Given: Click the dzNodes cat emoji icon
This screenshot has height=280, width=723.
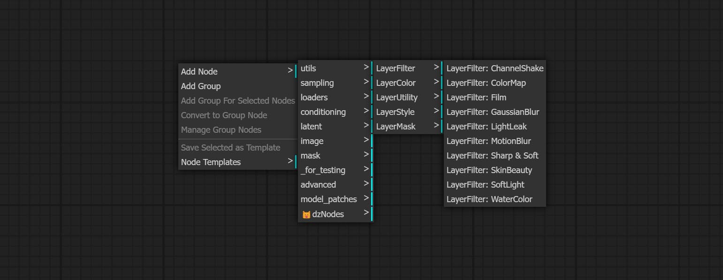Looking at the screenshot, I should [x=306, y=215].
